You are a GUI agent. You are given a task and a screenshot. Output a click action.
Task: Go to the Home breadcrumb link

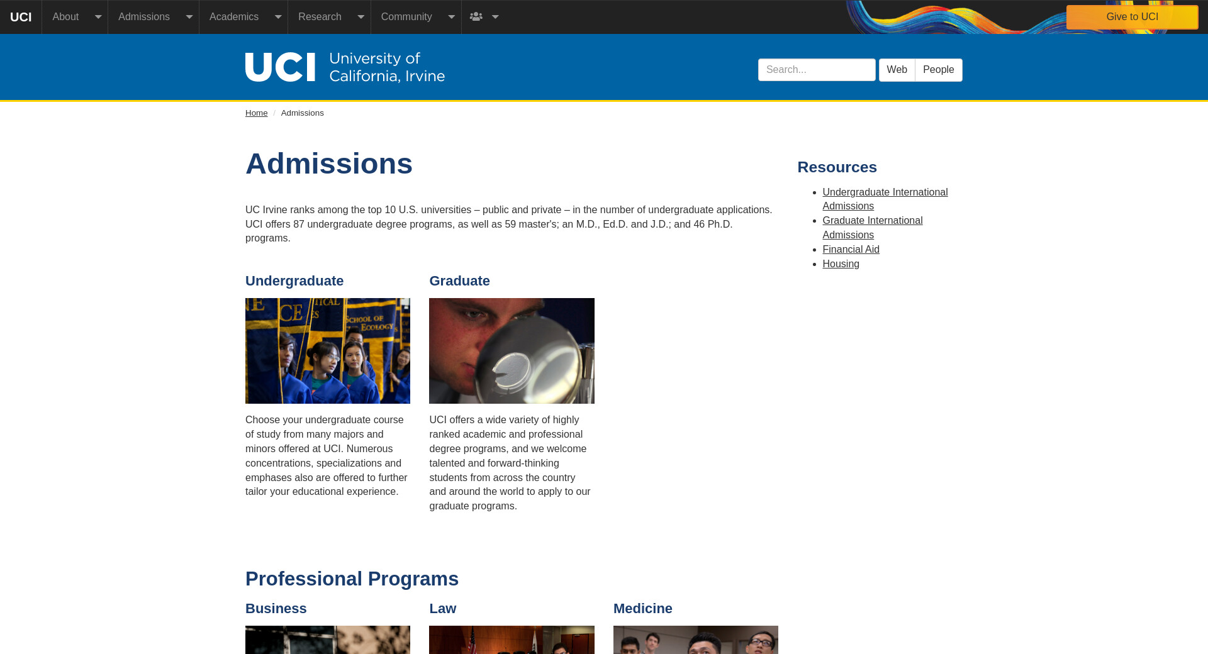(256, 113)
